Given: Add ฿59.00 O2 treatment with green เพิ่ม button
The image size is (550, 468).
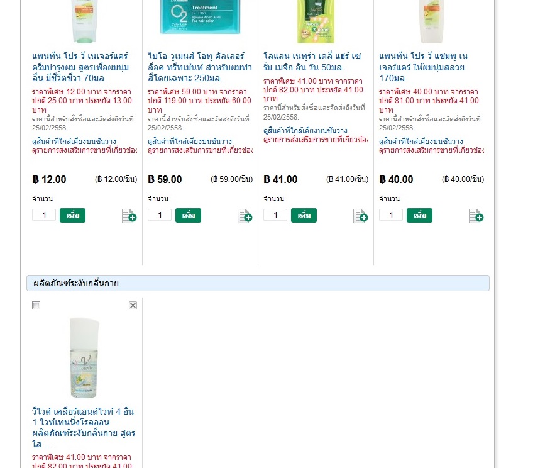Looking at the screenshot, I should coord(189,215).
